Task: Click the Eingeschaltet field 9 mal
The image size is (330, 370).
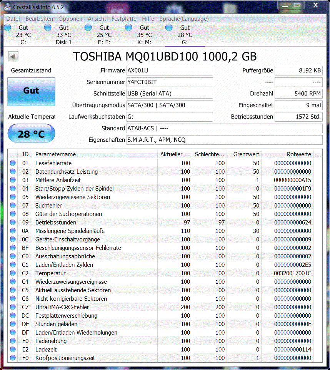Action: (x=298, y=105)
